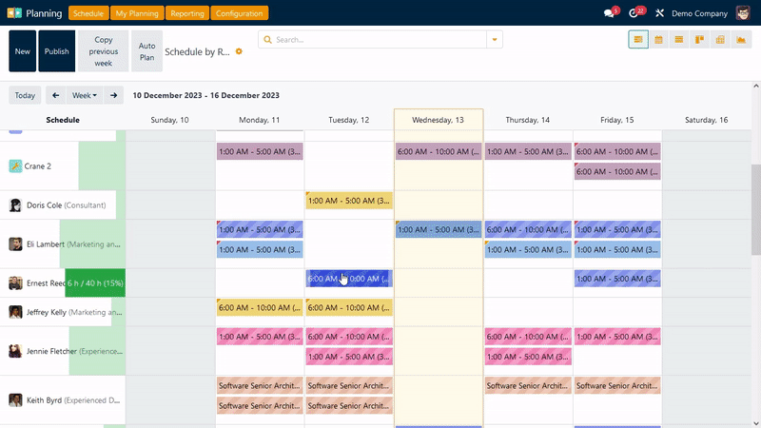The width and height of the screenshot is (761, 428).
Task: Go to next week arrow
Action: (x=113, y=95)
